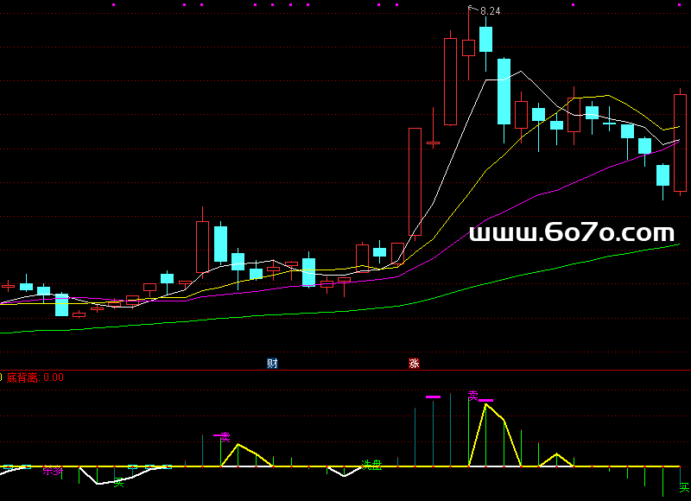Click the 买 signal at far right edge

click(x=684, y=488)
